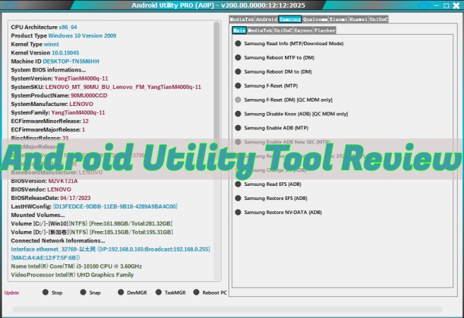Click the SystemSKU LENOVO_MT_90MU line

(x=106, y=87)
